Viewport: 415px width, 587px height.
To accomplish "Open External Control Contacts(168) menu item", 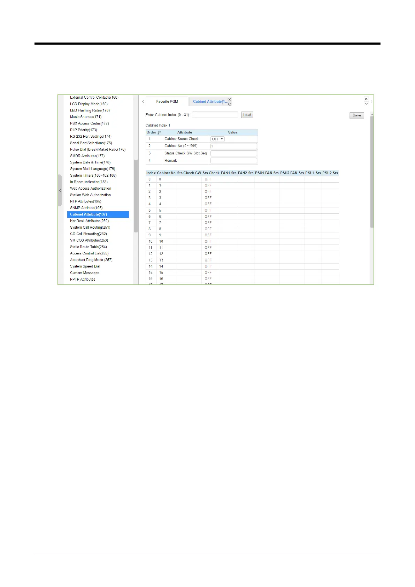I will (x=94, y=98).
